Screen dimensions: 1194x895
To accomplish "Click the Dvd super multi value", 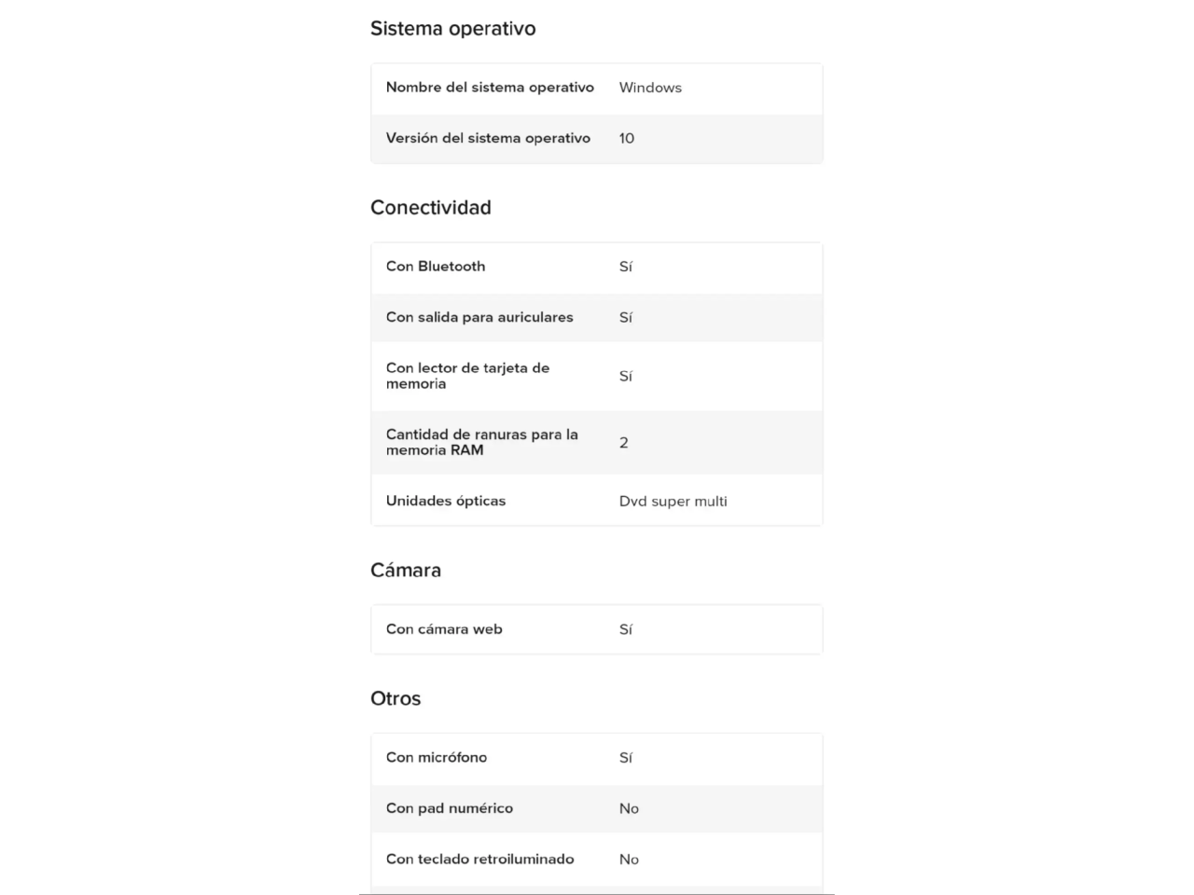I will (673, 502).
